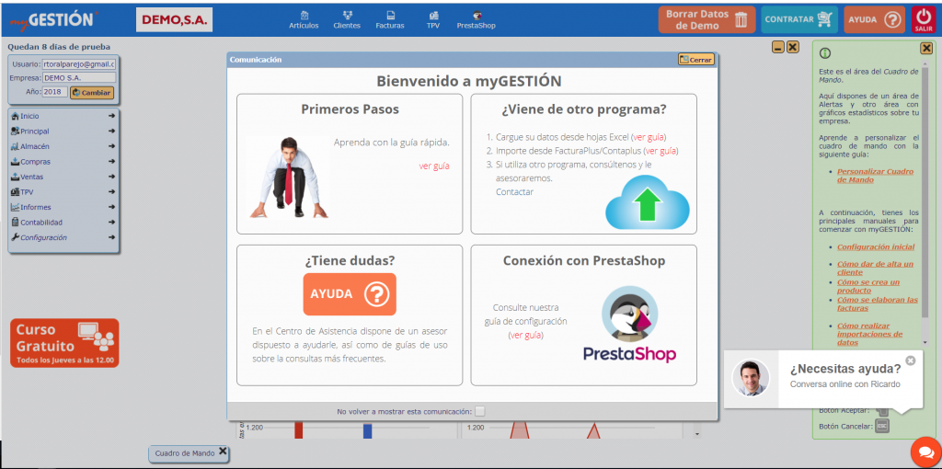Open the Almacén menu item
The image size is (942, 469).
[30, 146]
